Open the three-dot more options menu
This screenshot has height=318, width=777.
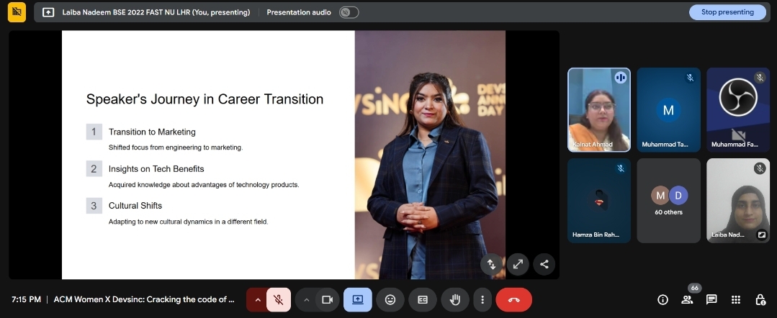click(482, 299)
